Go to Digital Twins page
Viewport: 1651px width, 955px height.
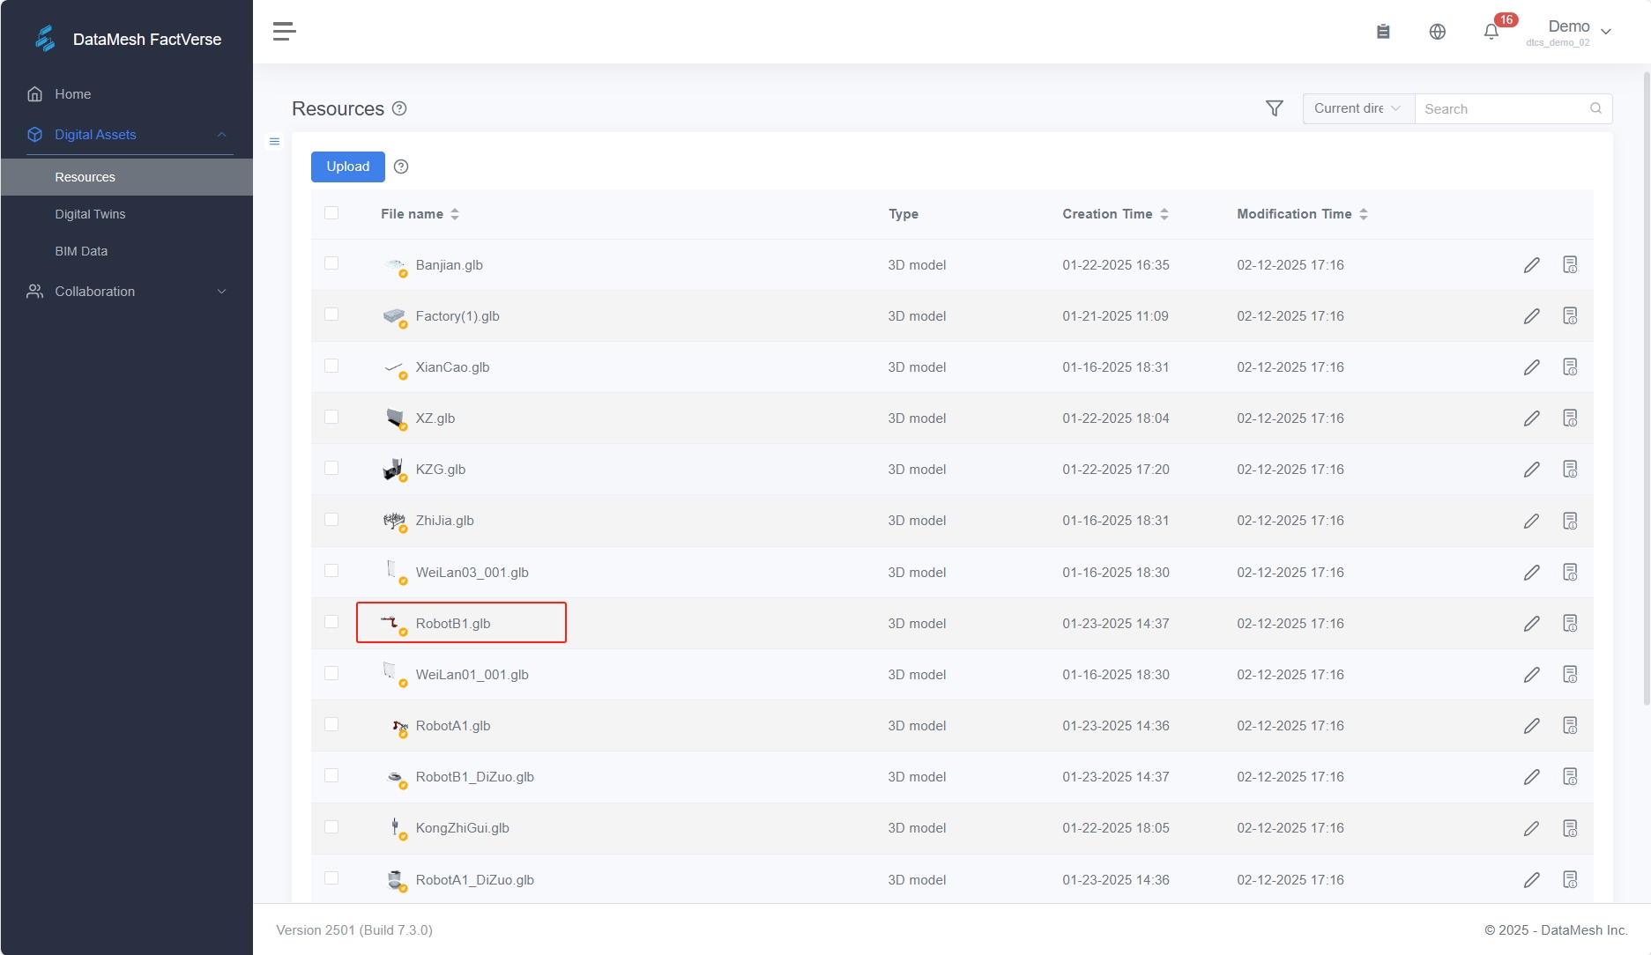click(x=90, y=214)
